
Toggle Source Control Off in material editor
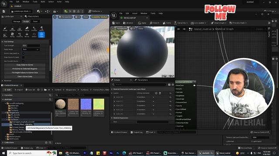[x=260, y=132]
